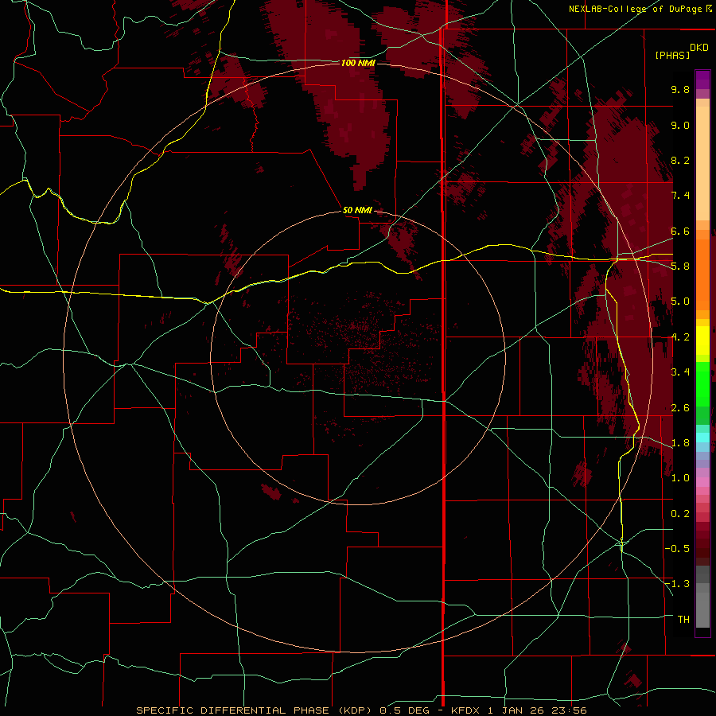
Task: Click the 8.2 legend value
Action: point(680,160)
